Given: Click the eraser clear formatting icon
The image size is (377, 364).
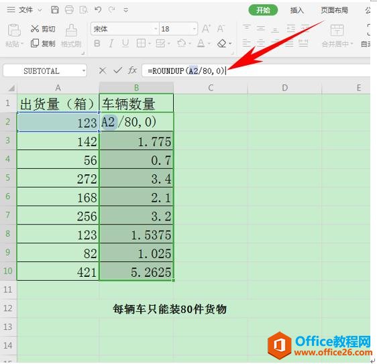Looking at the screenshot, I should coord(222,44).
